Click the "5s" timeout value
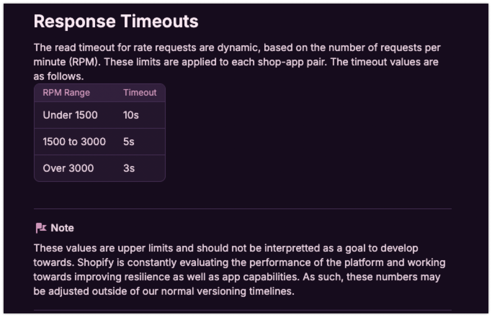This screenshot has height=317, width=492. click(x=129, y=142)
